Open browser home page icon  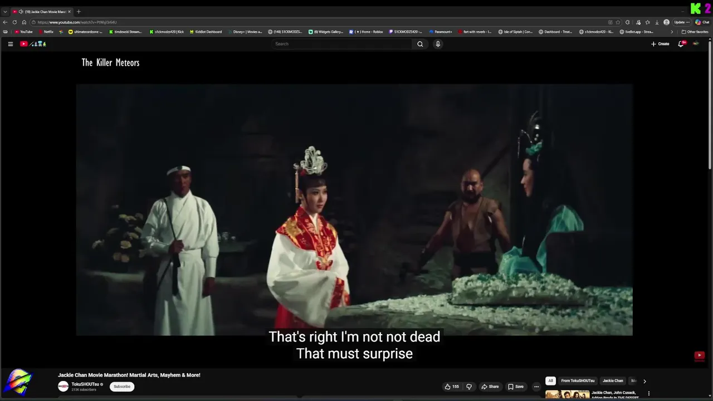(x=24, y=22)
